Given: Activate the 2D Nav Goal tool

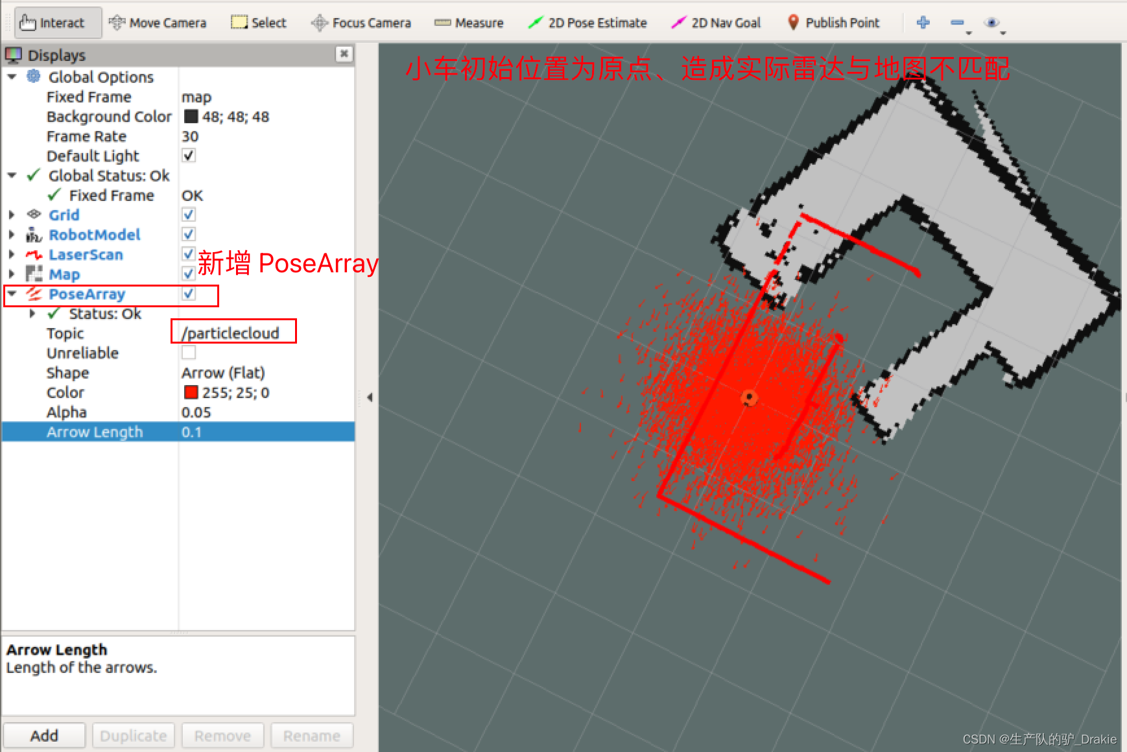Looking at the screenshot, I should click(x=715, y=23).
